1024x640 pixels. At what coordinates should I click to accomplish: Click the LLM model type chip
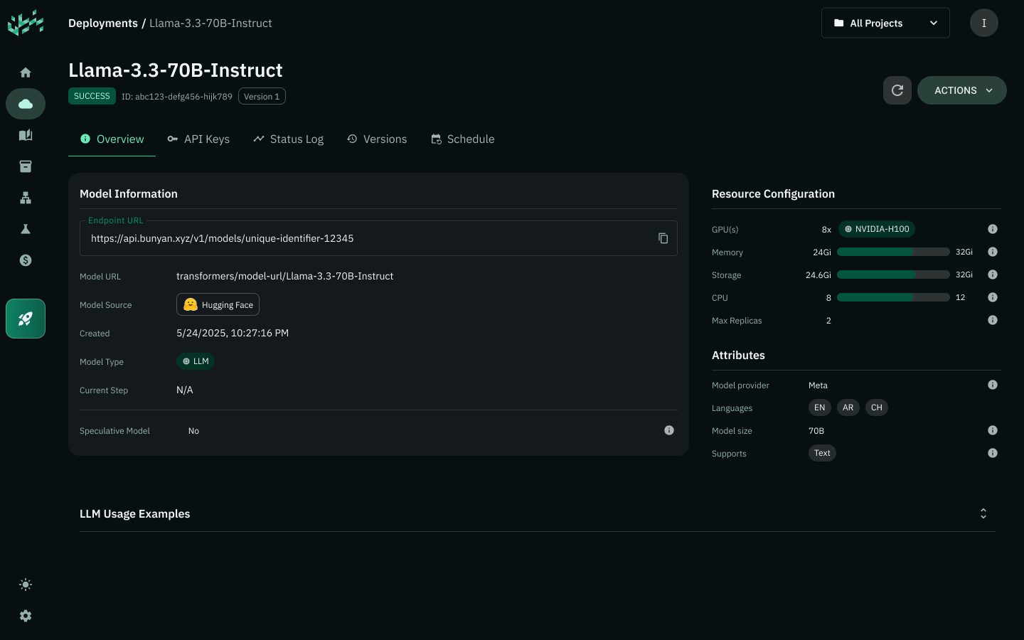[196, 361]
